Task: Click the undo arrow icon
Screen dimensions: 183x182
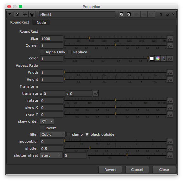Action: [x=136, y=14]
